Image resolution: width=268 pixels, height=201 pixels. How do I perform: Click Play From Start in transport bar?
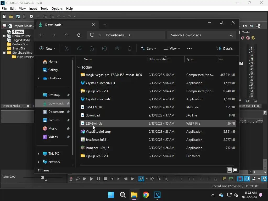click(85, 179)
